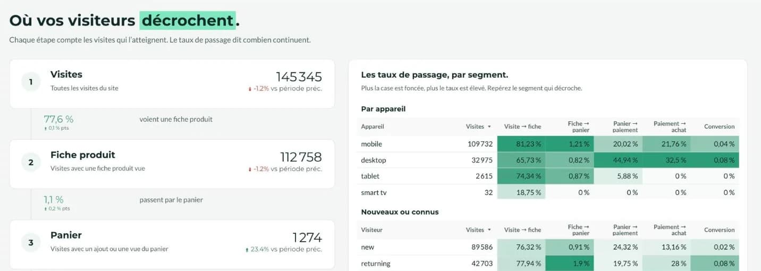This screenshot has width=761, height=271.
Task: Click the highlighted word 'décrochent'
Action: point(188,21)
